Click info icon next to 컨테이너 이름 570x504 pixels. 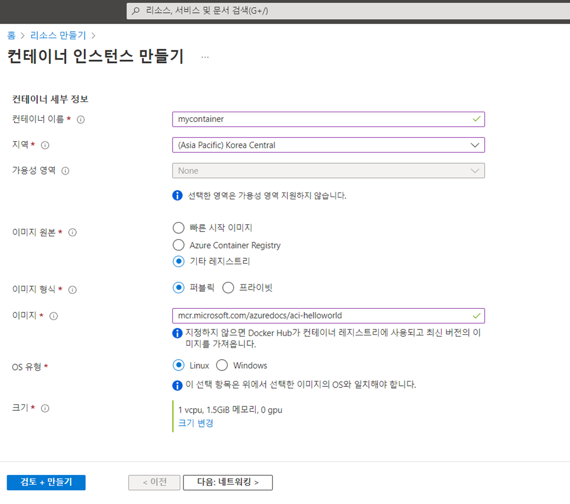point(80,119)
